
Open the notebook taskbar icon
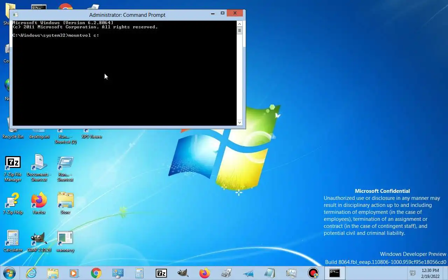(269, 273)
